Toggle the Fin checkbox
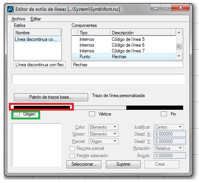Viewport: 199px width, 183px height. pos(164,114)
